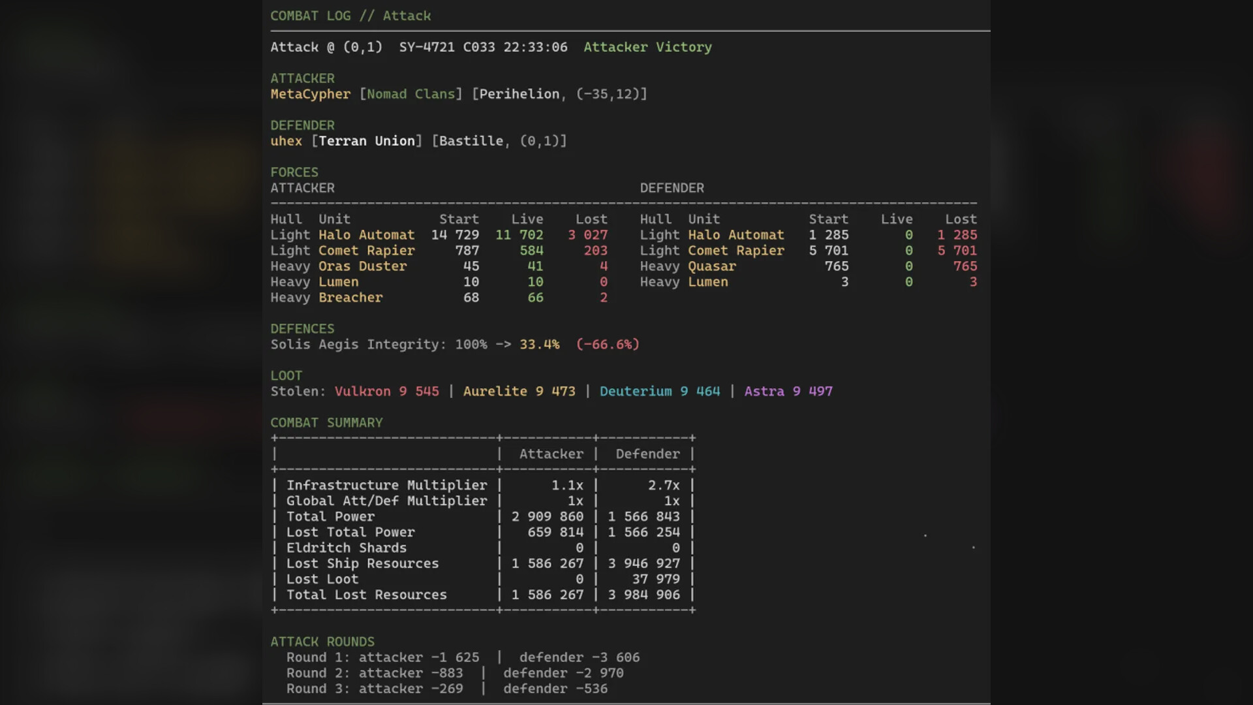Click the FORCES section heading

click(294, 172)
